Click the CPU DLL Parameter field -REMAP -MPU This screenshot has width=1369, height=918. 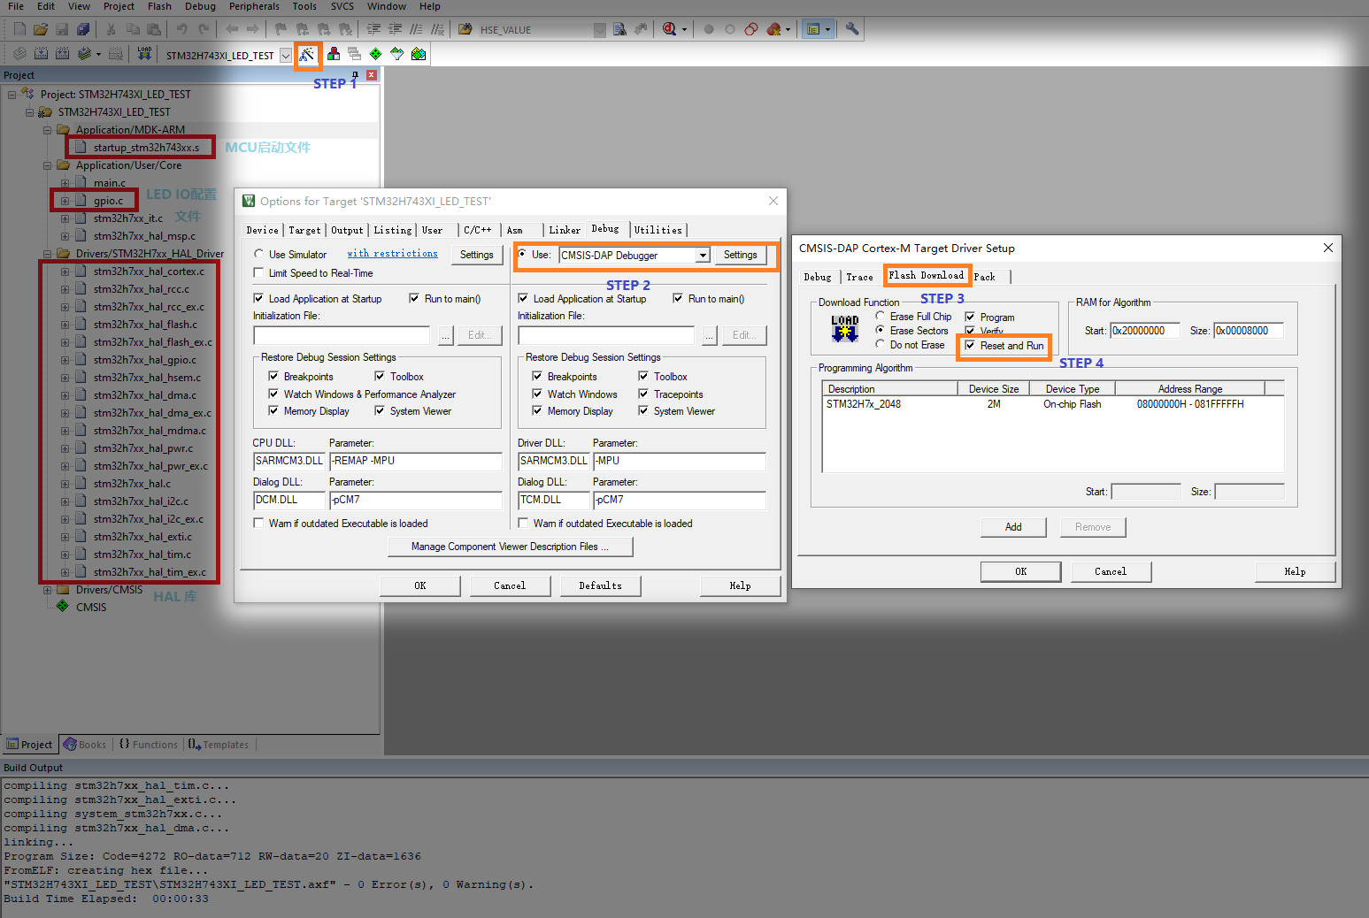415,461
